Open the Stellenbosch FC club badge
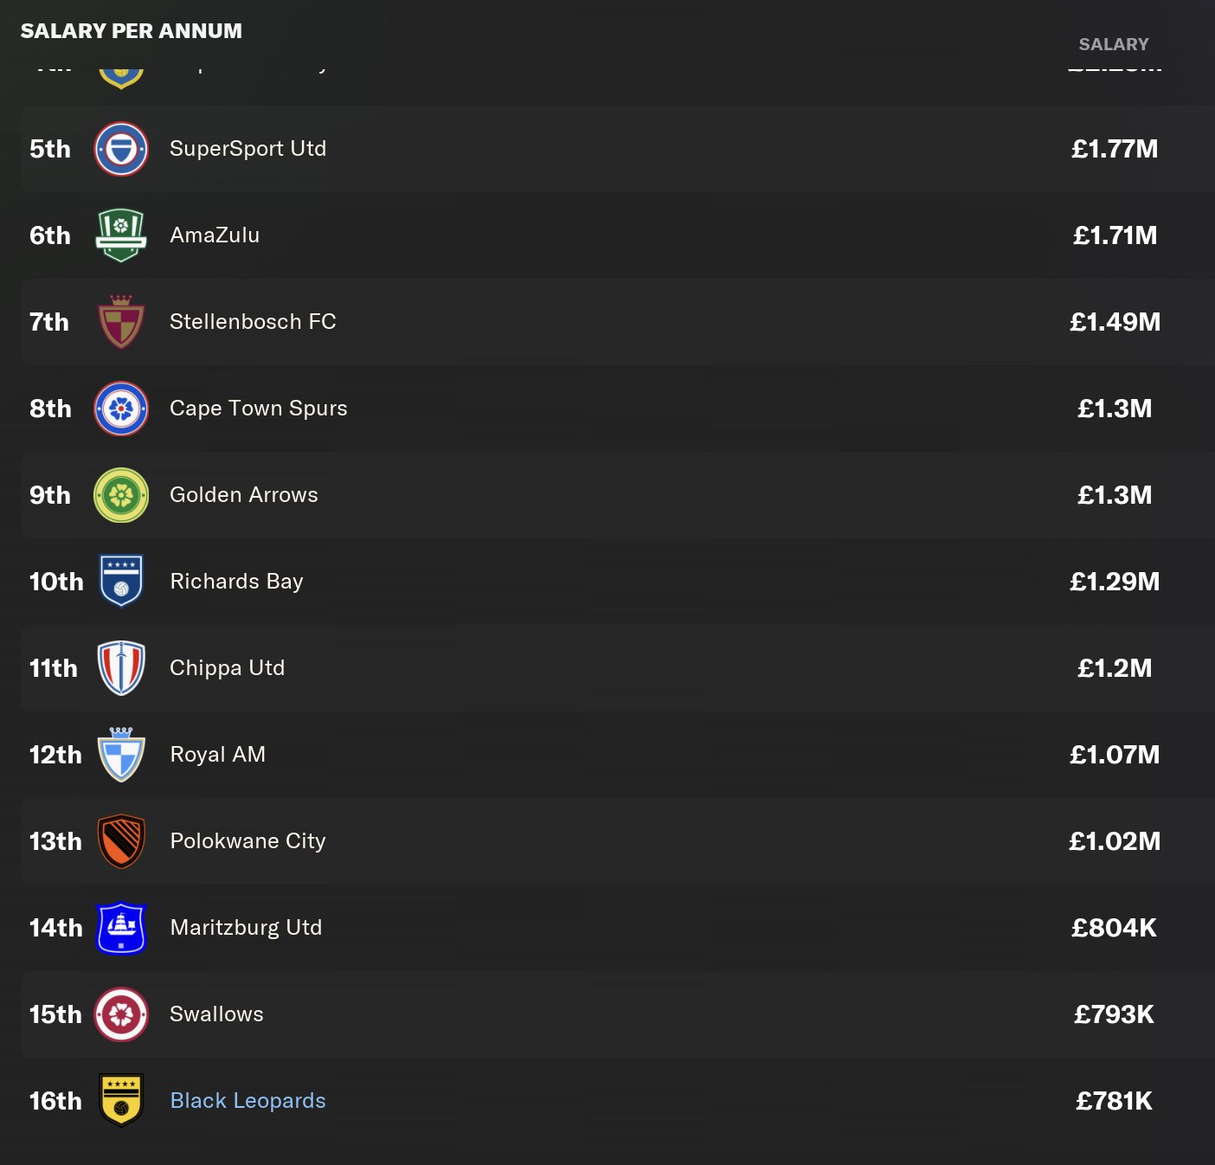Viewport: 1215px width, 1165px height. tap(121, 322)
